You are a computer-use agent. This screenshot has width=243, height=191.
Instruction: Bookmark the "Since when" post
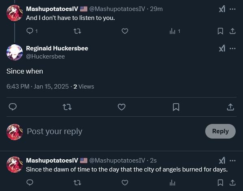point(176,107)
